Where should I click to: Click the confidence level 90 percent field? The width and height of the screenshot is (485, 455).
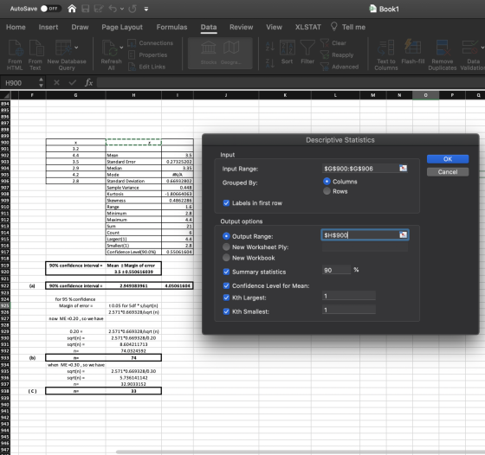tap(336, 270)
